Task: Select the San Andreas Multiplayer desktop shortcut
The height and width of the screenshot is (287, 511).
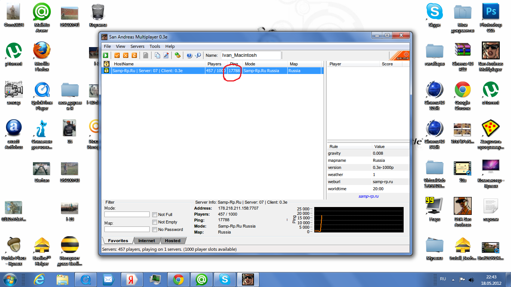Action: [x=490, y=56]
